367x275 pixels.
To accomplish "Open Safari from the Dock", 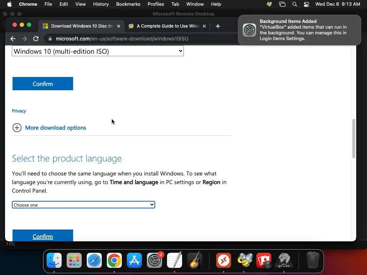I will [94, 260].
